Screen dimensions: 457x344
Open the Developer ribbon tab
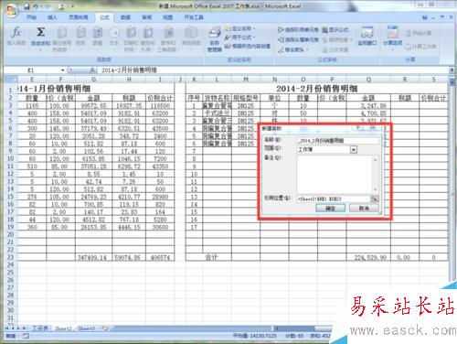click(194, 17)
